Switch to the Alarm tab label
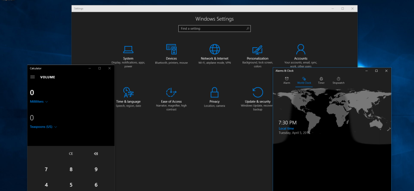Screen dimensions: 414x191 (287, 83)
